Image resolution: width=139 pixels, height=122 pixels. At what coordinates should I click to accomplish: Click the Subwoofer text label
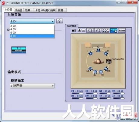(x=118, y=59)
